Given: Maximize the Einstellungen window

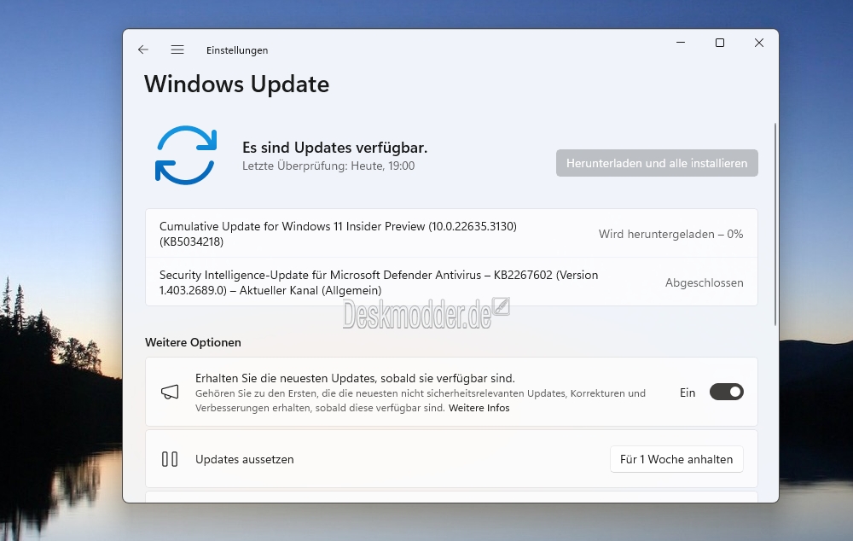Looking at the screenshot, I should coord(720,43).
